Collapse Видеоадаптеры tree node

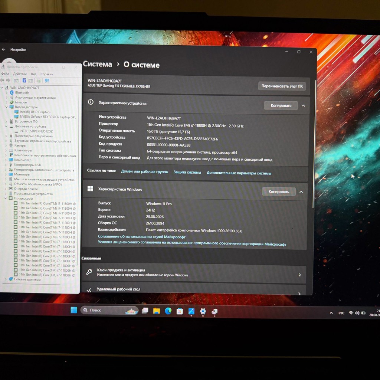6,107
